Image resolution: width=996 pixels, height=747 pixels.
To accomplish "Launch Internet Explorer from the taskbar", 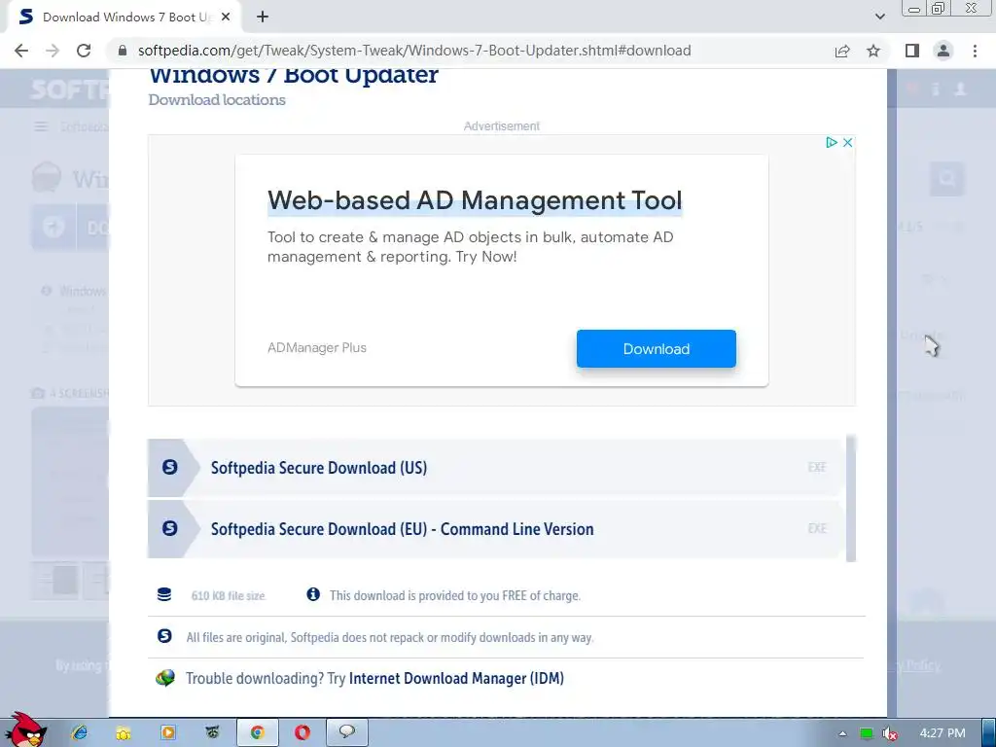I will click(80, 733).
